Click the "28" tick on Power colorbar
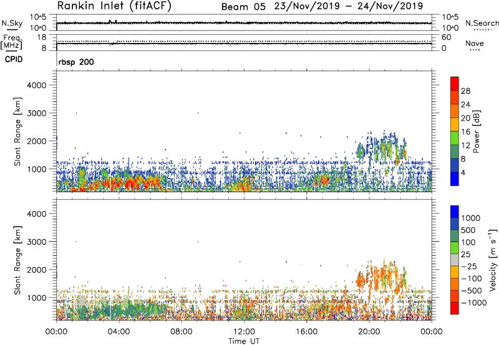499x345 pixels. coord(465,91)
